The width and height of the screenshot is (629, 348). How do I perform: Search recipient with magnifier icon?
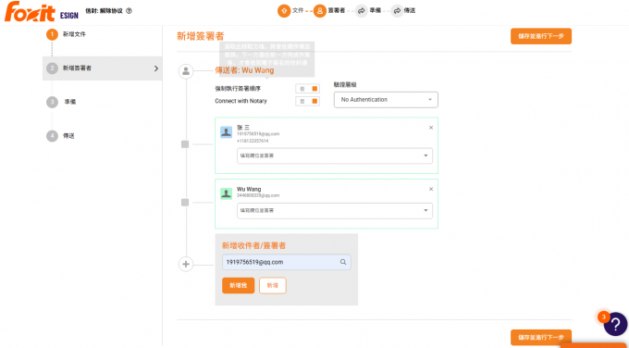pos(343,262)
